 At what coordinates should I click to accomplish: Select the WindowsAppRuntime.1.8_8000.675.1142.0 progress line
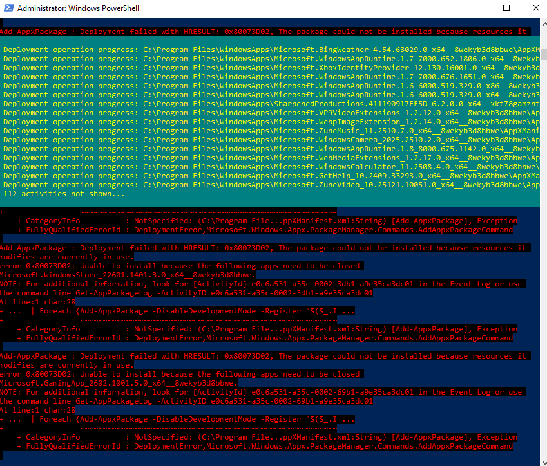click(x=271, y=149)
